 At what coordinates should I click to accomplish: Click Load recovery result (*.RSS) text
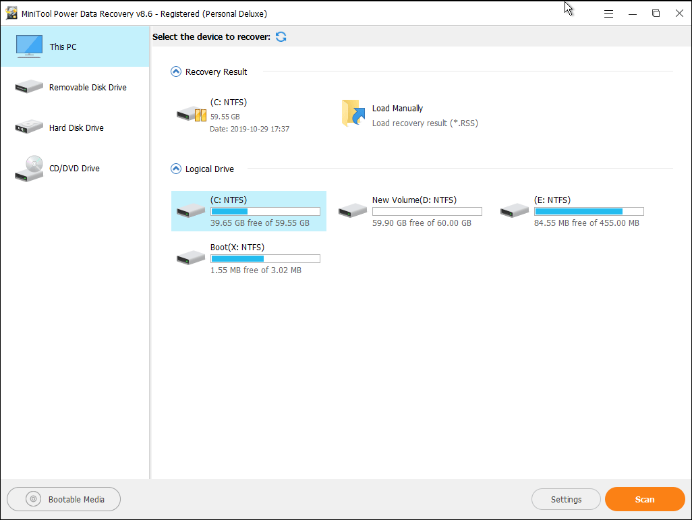click(425, 123)
